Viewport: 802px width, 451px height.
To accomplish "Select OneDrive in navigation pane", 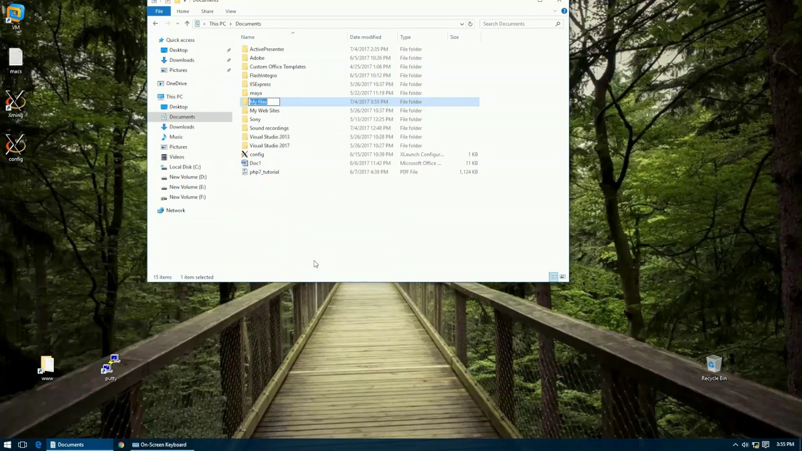I will 176,83.
